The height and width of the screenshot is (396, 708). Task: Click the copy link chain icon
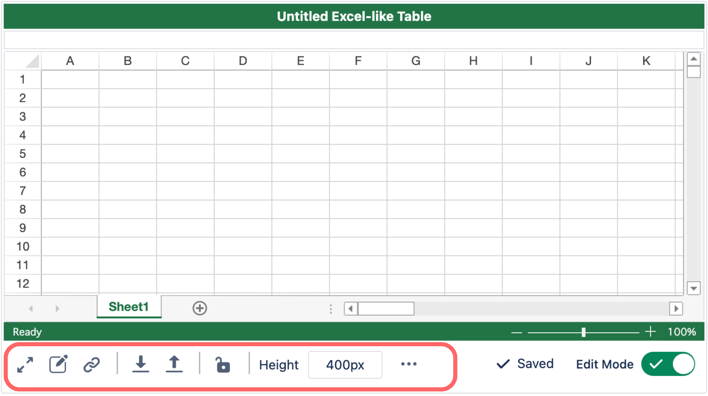[x=91, y=364]
